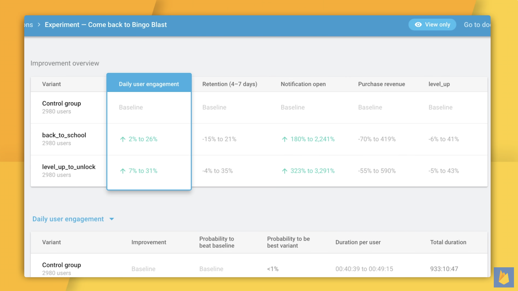The width and height of the screenshot is (518, 291).
Task: Click the 323% to 3,291% notification value
Action: pos(312,171)
